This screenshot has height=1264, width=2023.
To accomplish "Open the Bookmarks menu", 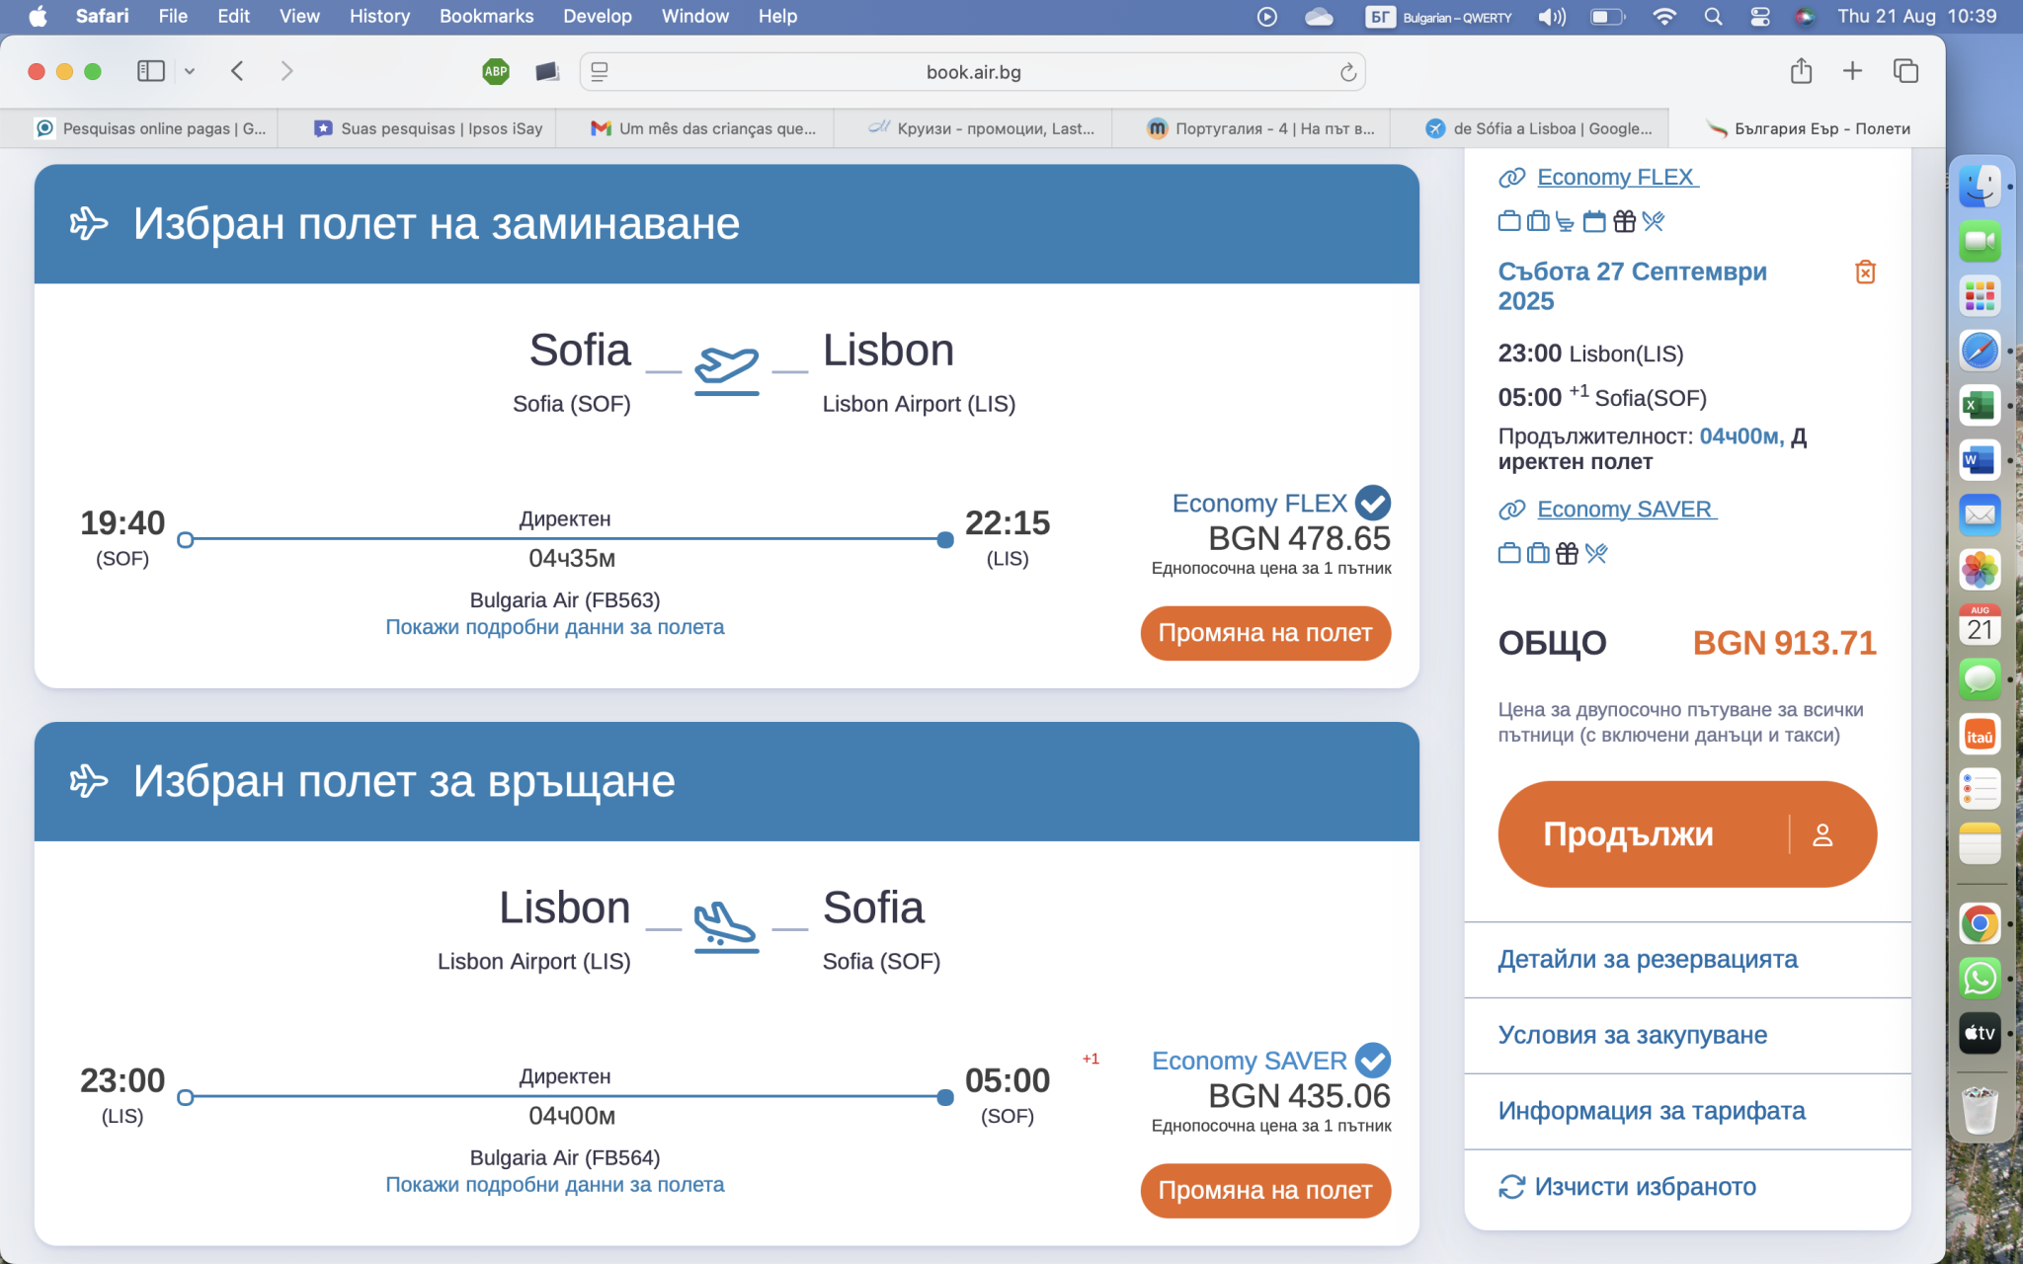I will point(486,17).
